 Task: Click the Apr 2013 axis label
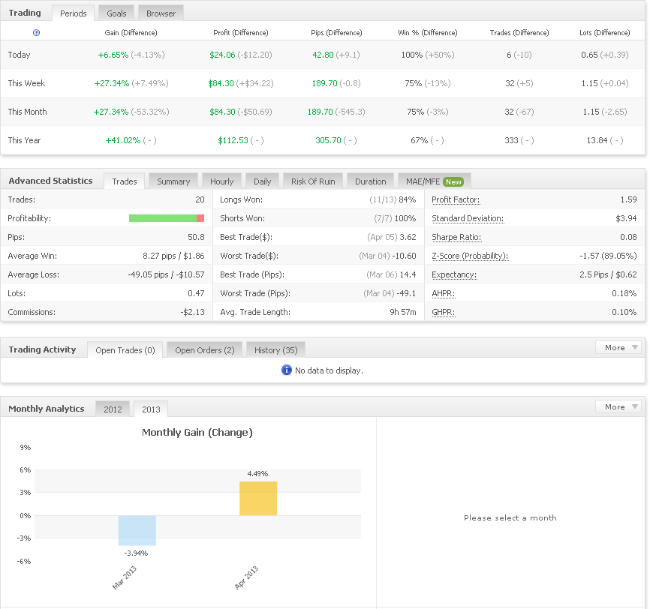tap(246, 577)
